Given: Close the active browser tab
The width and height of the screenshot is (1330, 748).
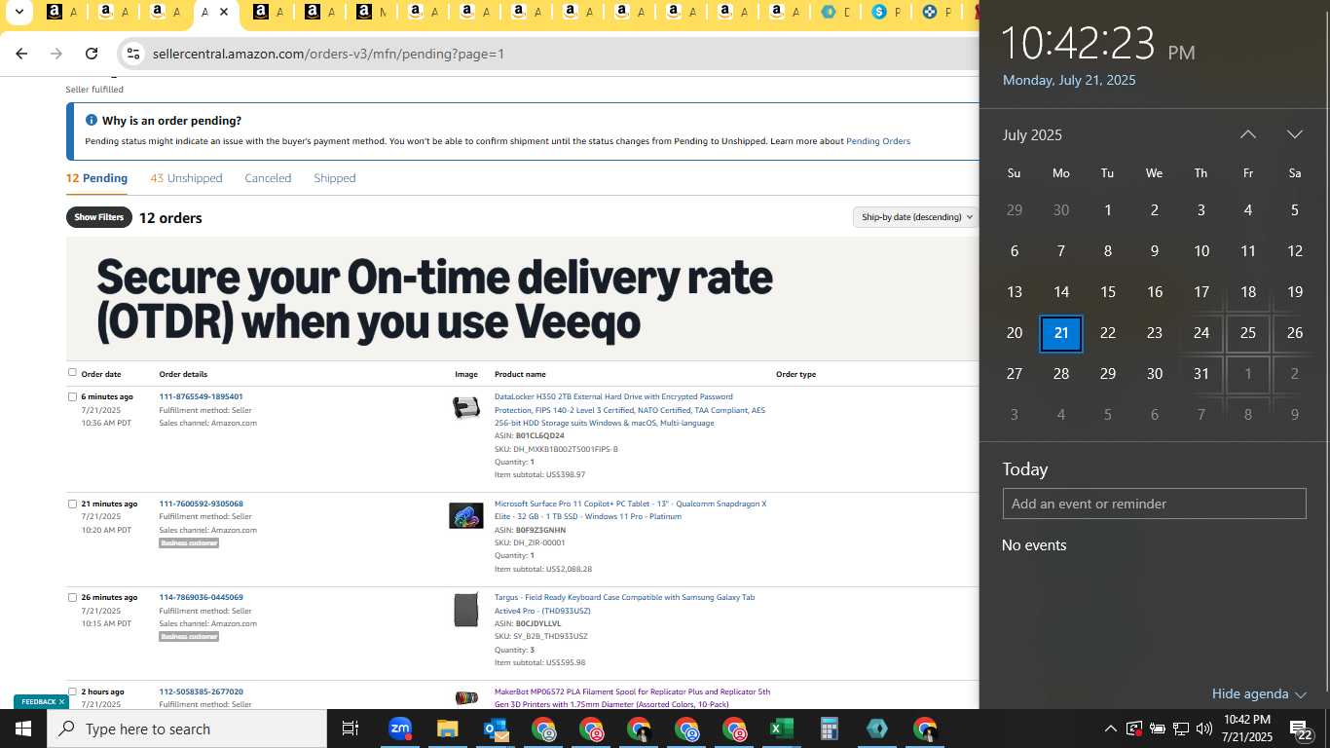Looking at the screenshot, I should click(x=224, y=13).
